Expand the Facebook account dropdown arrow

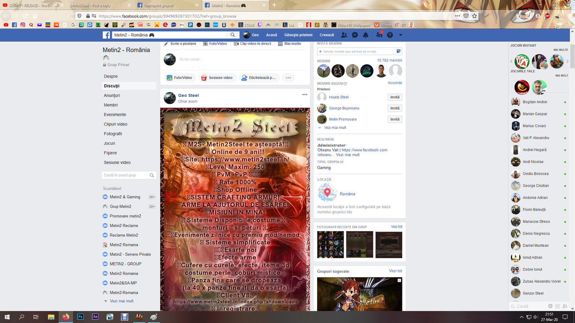click(x=401, y=35)
